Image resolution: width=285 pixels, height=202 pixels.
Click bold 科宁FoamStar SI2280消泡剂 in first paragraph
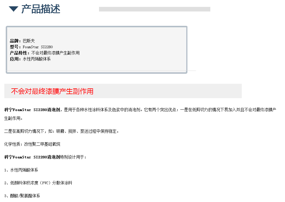coord(32,110)
